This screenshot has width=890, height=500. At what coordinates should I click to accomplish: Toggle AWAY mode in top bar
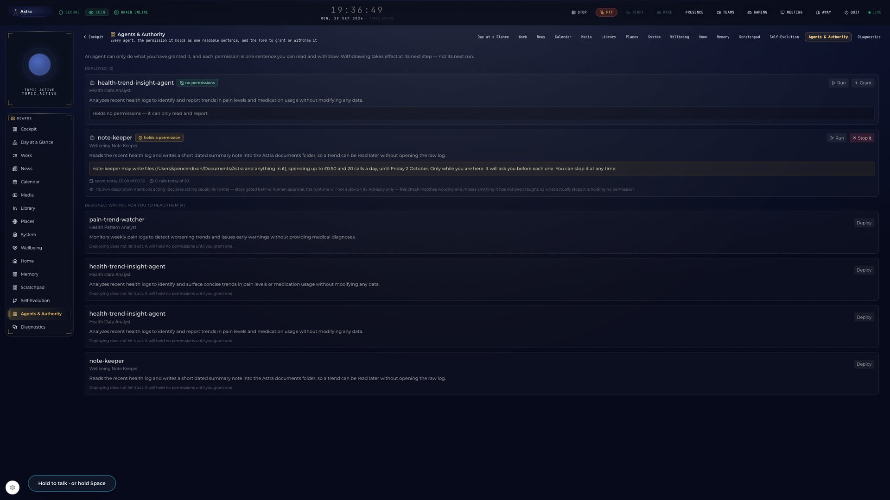pos(824,12)
